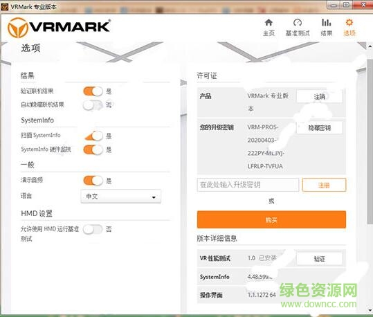This screenshot has width=373, height=317.
Task: Maximize the VRMark window
Action: click(346, 6)
